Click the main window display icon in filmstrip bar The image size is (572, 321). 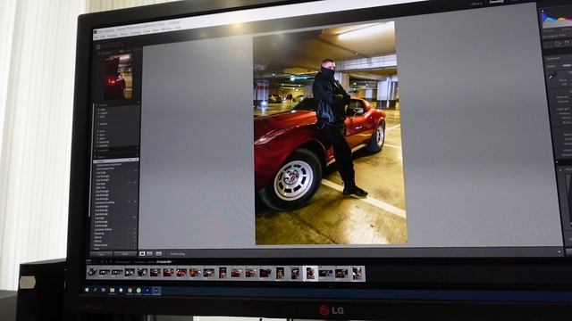click(x=88, y=261)
